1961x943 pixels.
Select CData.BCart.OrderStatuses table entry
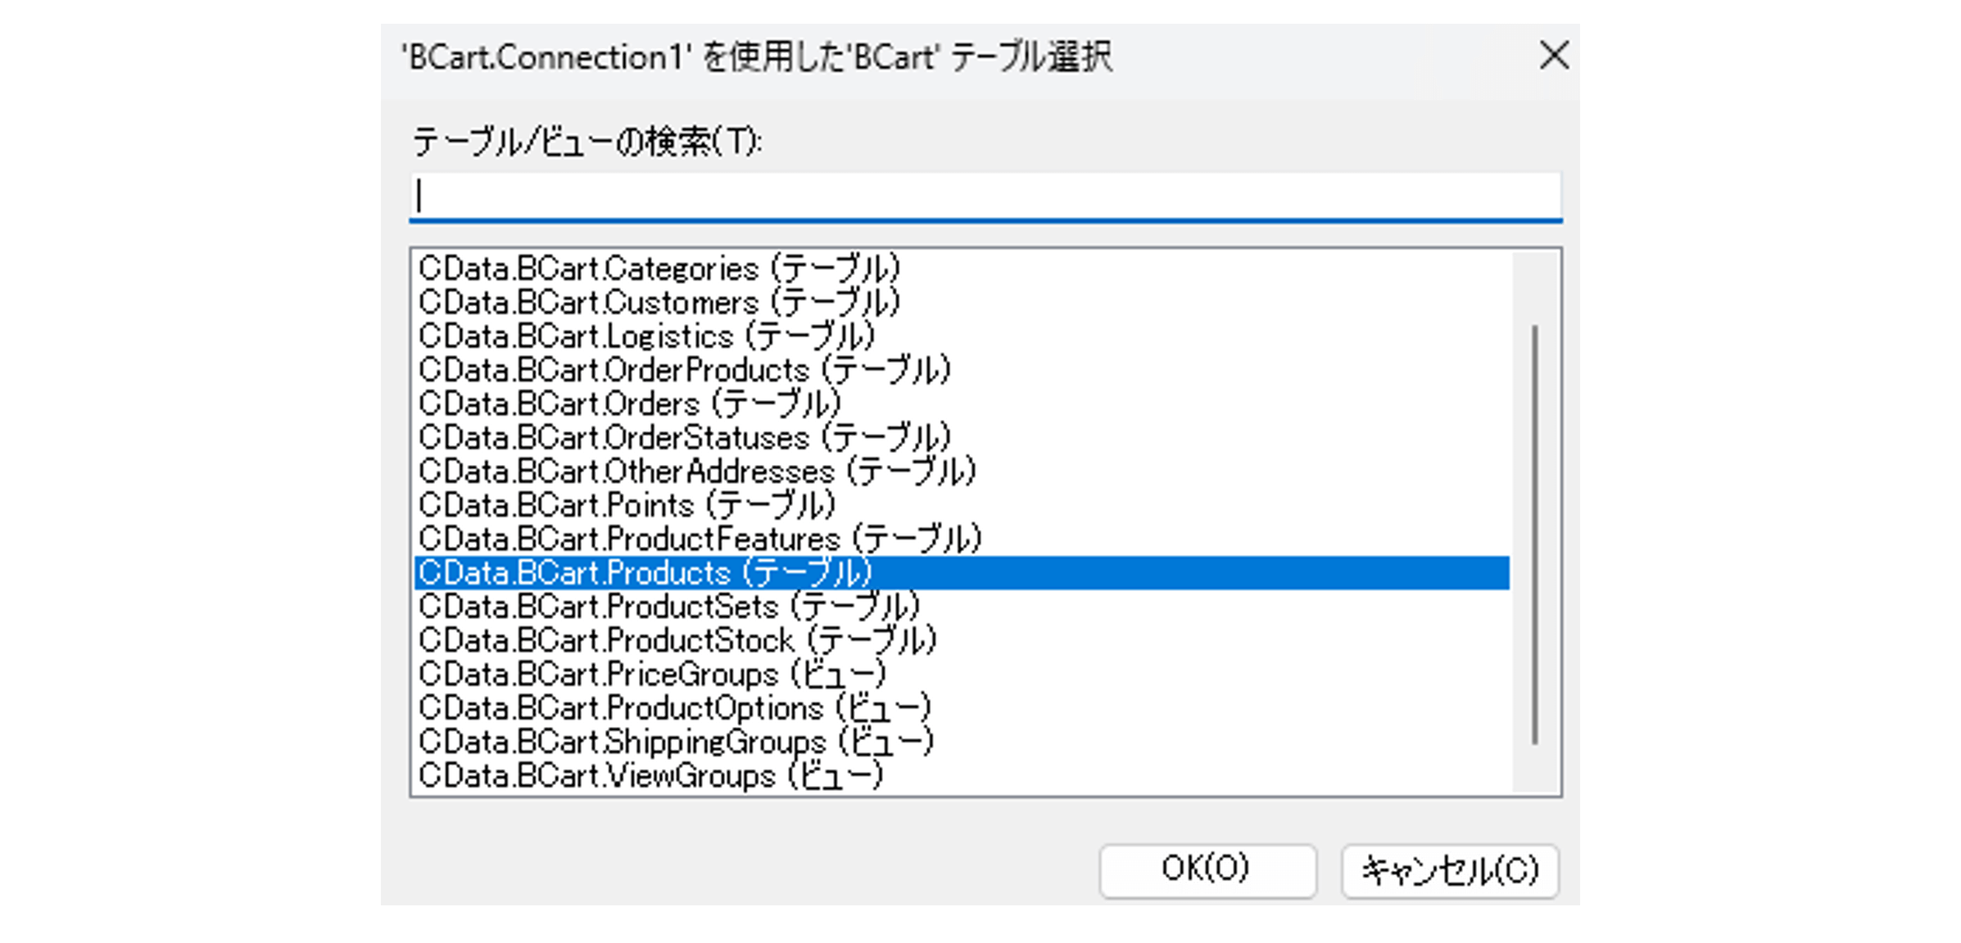click(x=684, y=438)
